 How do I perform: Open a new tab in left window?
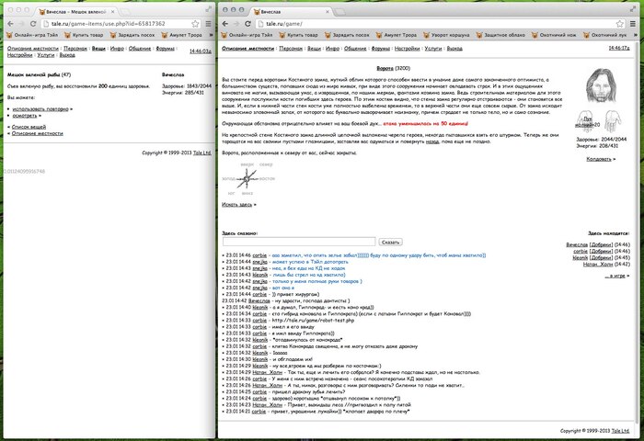click(125, 12)
